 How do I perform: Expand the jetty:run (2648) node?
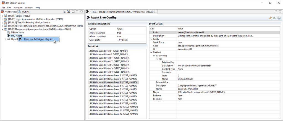point(2,26)
